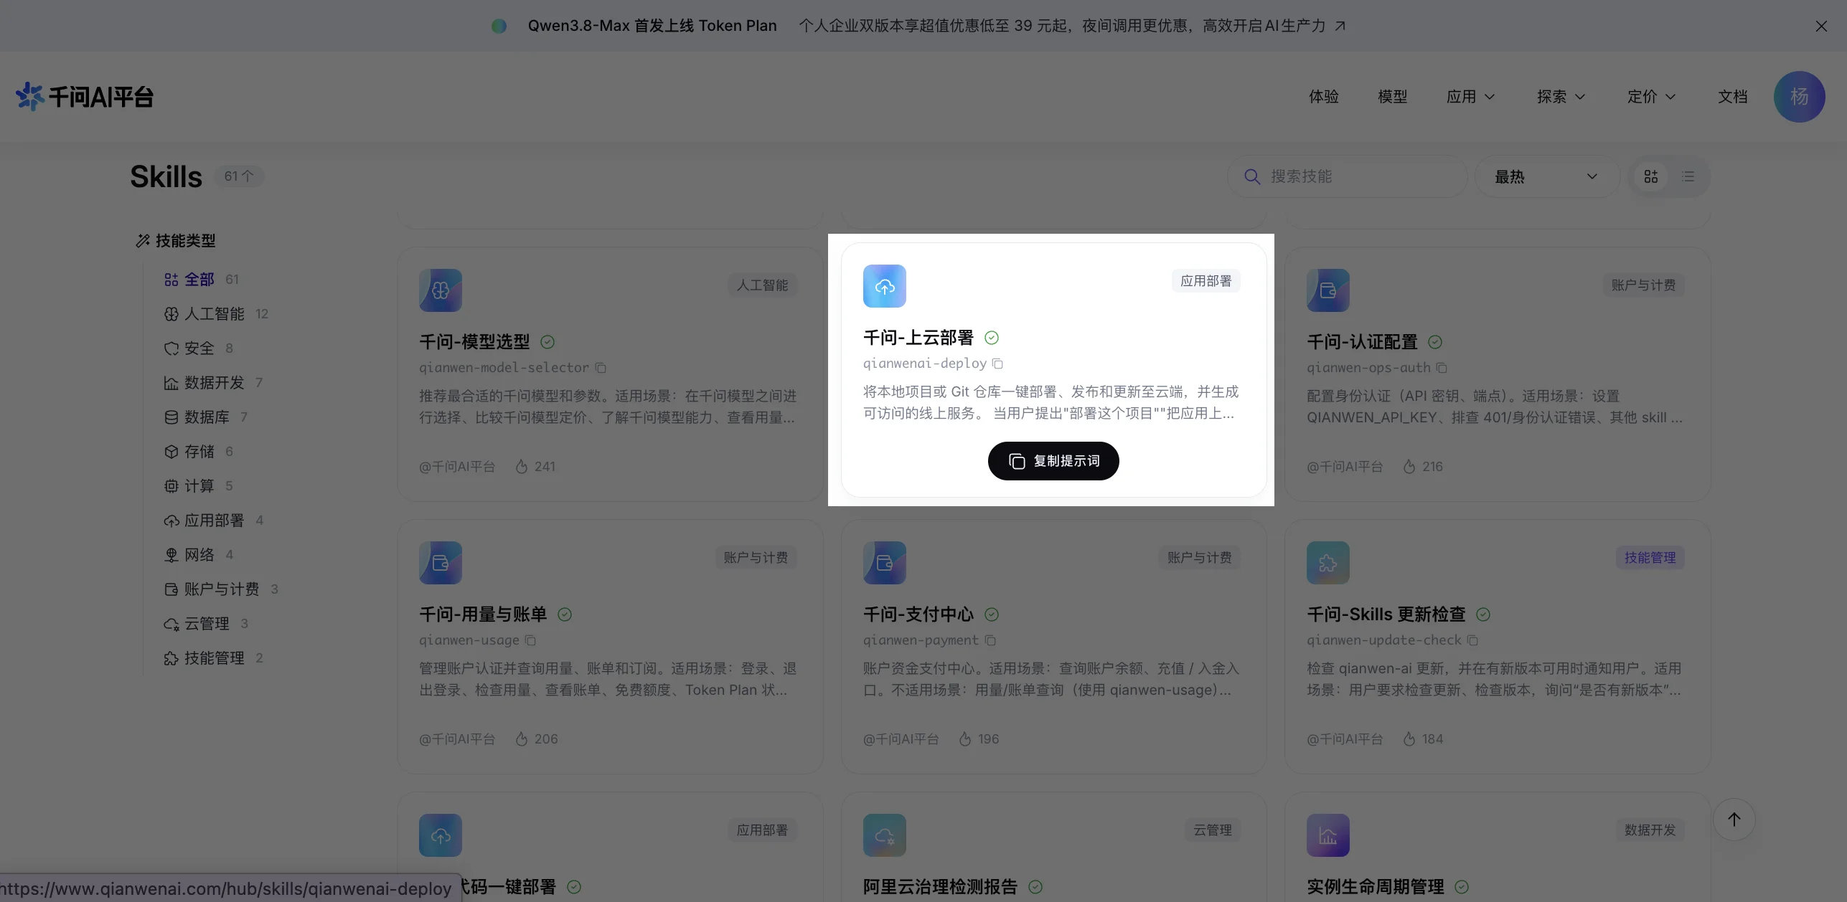The height and width of the screenshot is (902, 1847).
Task: Click the 云管理 tag on 阿里云治理检测报告 card
Action: pyautogui.click(x=1213, y=830)
